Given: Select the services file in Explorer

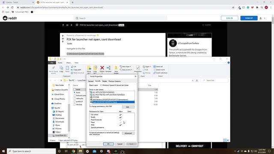Looking at the screenshot, I should (x=79, y=104).
